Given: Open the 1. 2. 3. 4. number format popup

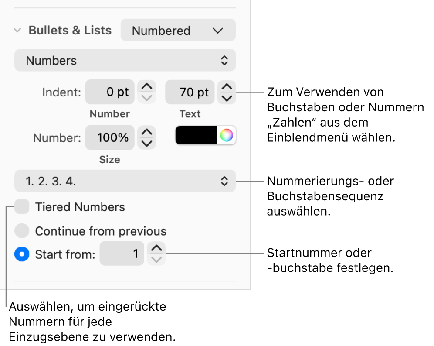Looking at the screenshot, I should pyautogui.click(x=125, y=181).
